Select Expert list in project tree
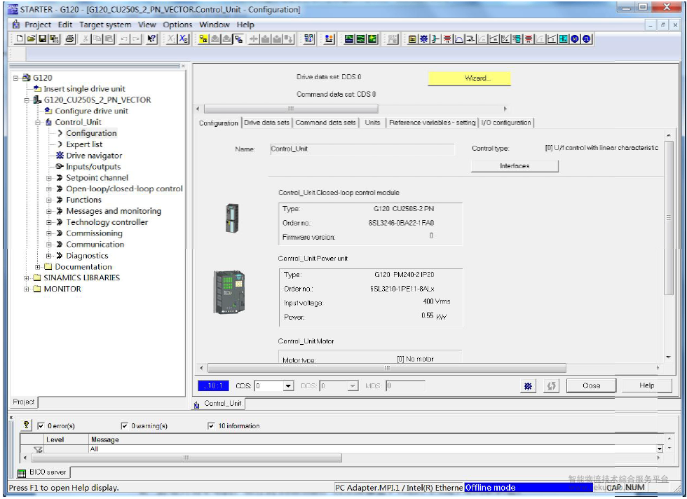Viewport: 687px width, 499px height. (x=84, y=144)
